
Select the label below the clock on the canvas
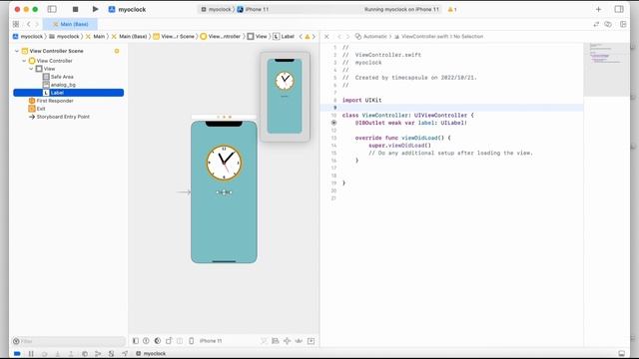(224, 192)
